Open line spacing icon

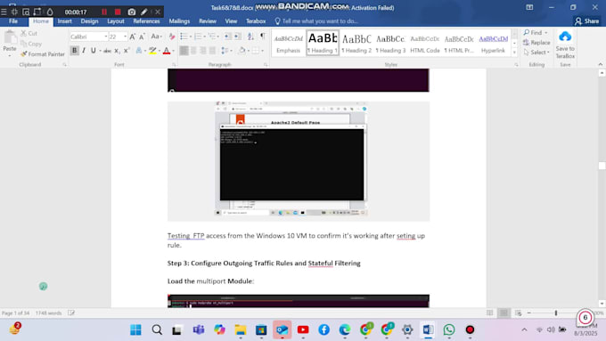(225, 51)
